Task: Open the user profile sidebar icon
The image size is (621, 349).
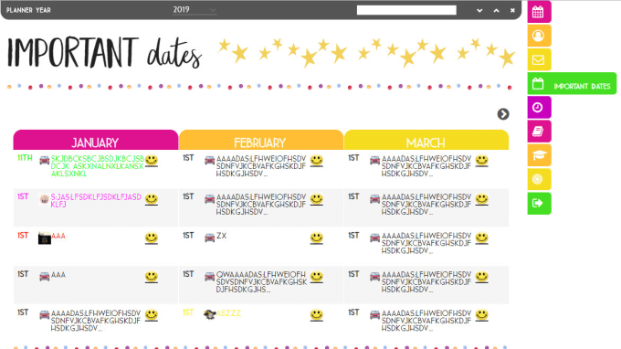Action: pos(539,36)
